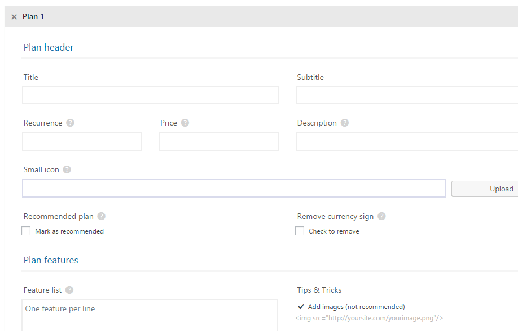Screen dimensions: 518x331
Task: Open the Recurrence help tooltip icon
Action: click(70, 123)
